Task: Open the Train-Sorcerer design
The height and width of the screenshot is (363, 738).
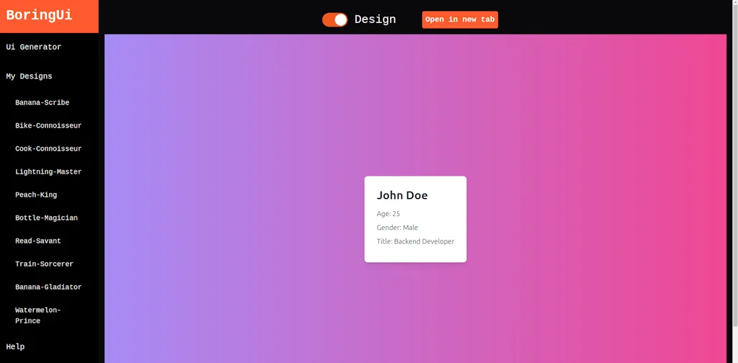Action: 44,264
